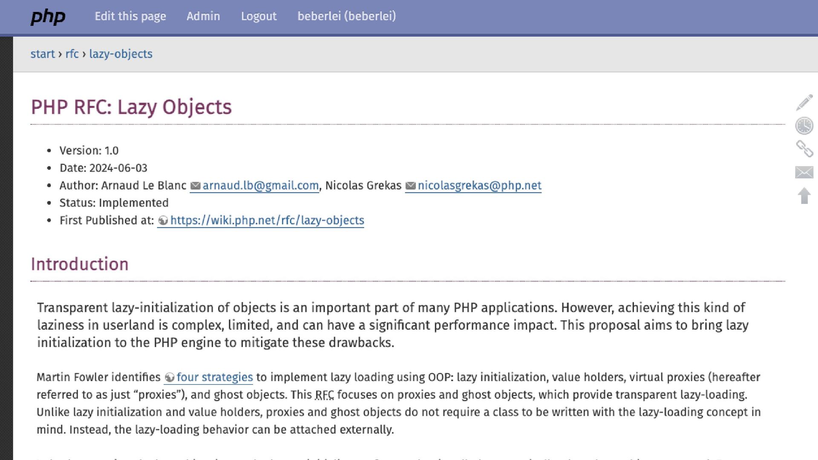Click mail icon beside arnaud.lb@gmail.com
818x460 pixels.
(195, 186)
